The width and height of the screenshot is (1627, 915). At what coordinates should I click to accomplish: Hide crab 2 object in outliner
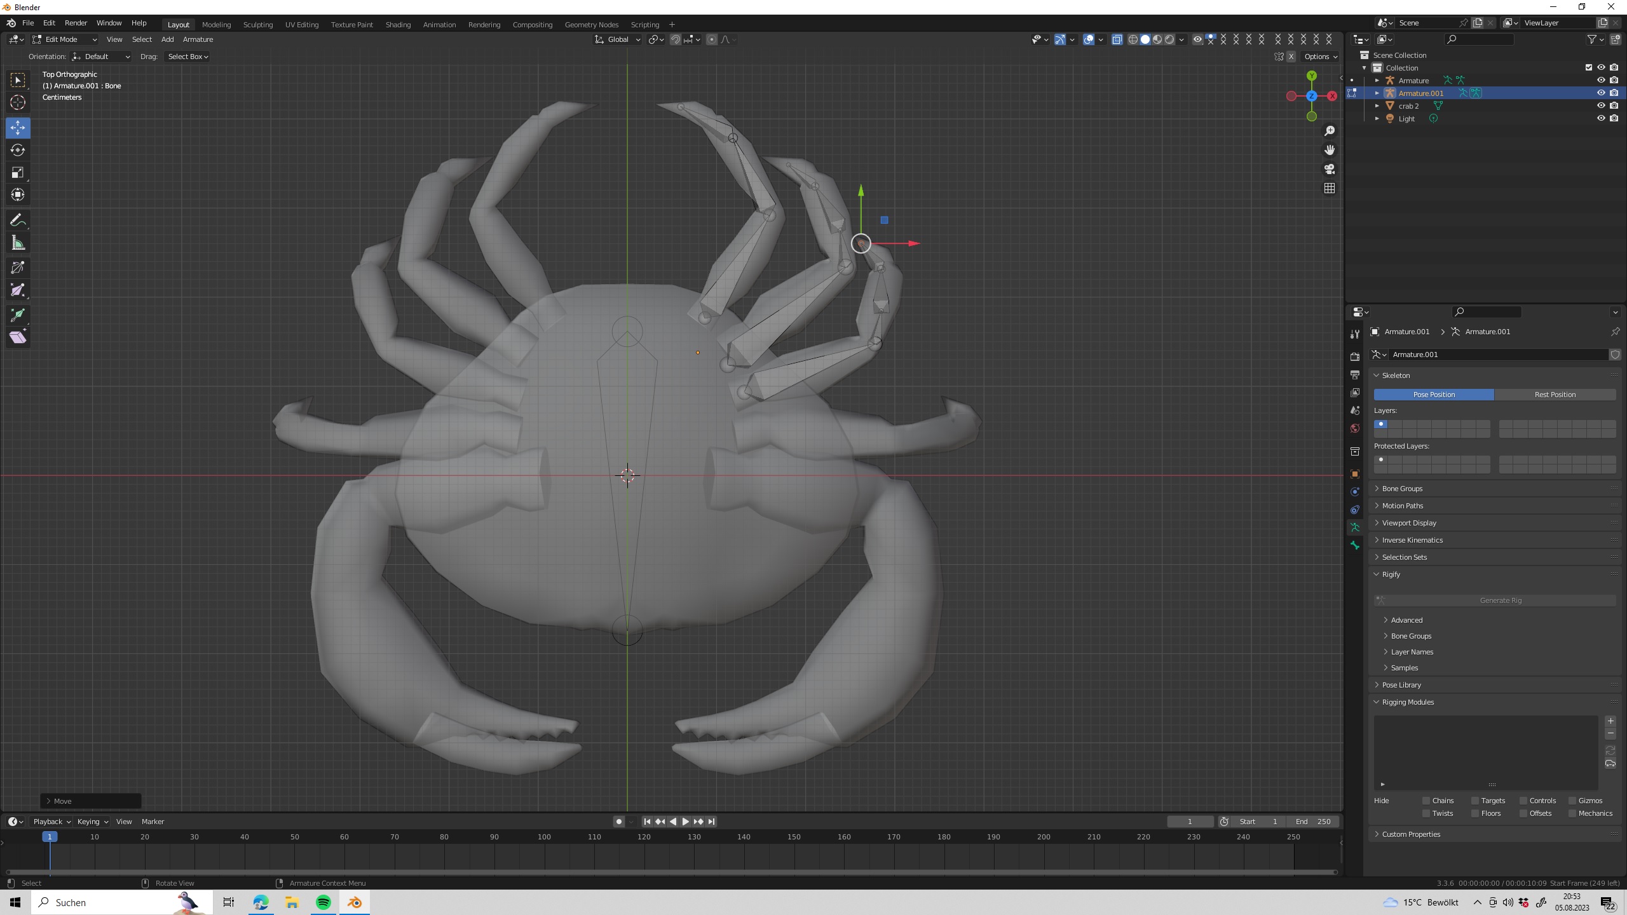pos(1601,105)
